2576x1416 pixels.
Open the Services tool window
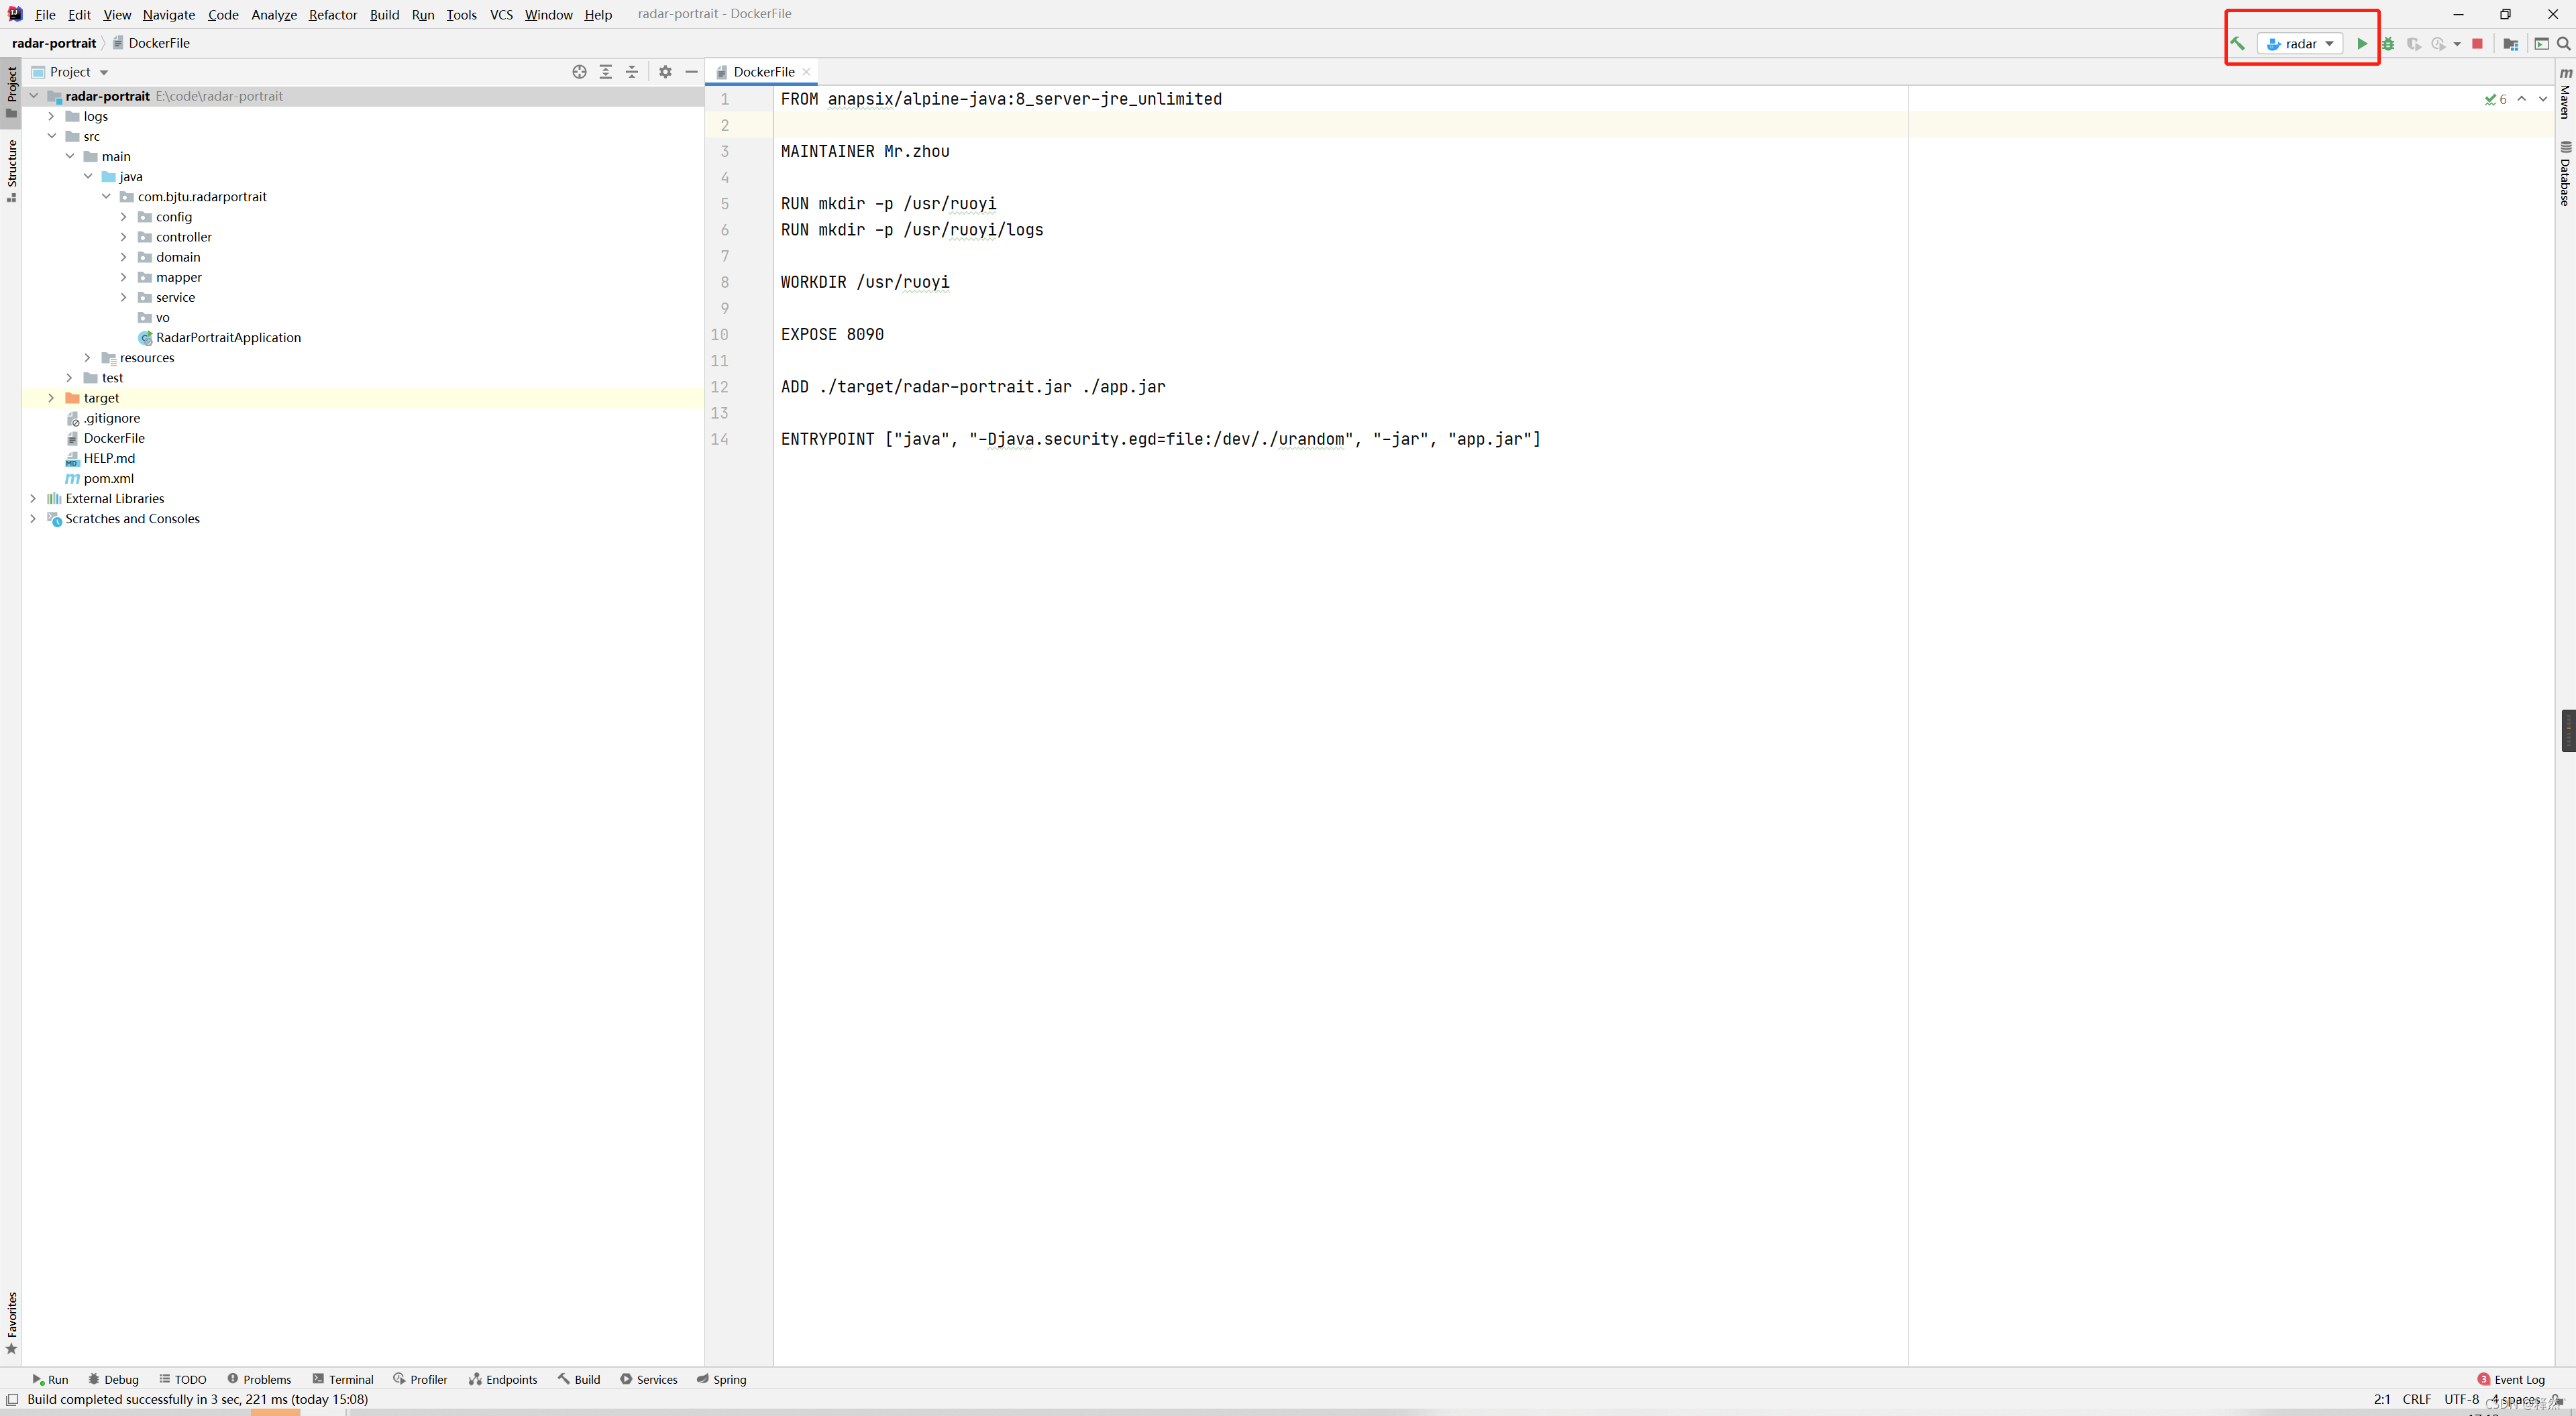tap(648, 1379)
